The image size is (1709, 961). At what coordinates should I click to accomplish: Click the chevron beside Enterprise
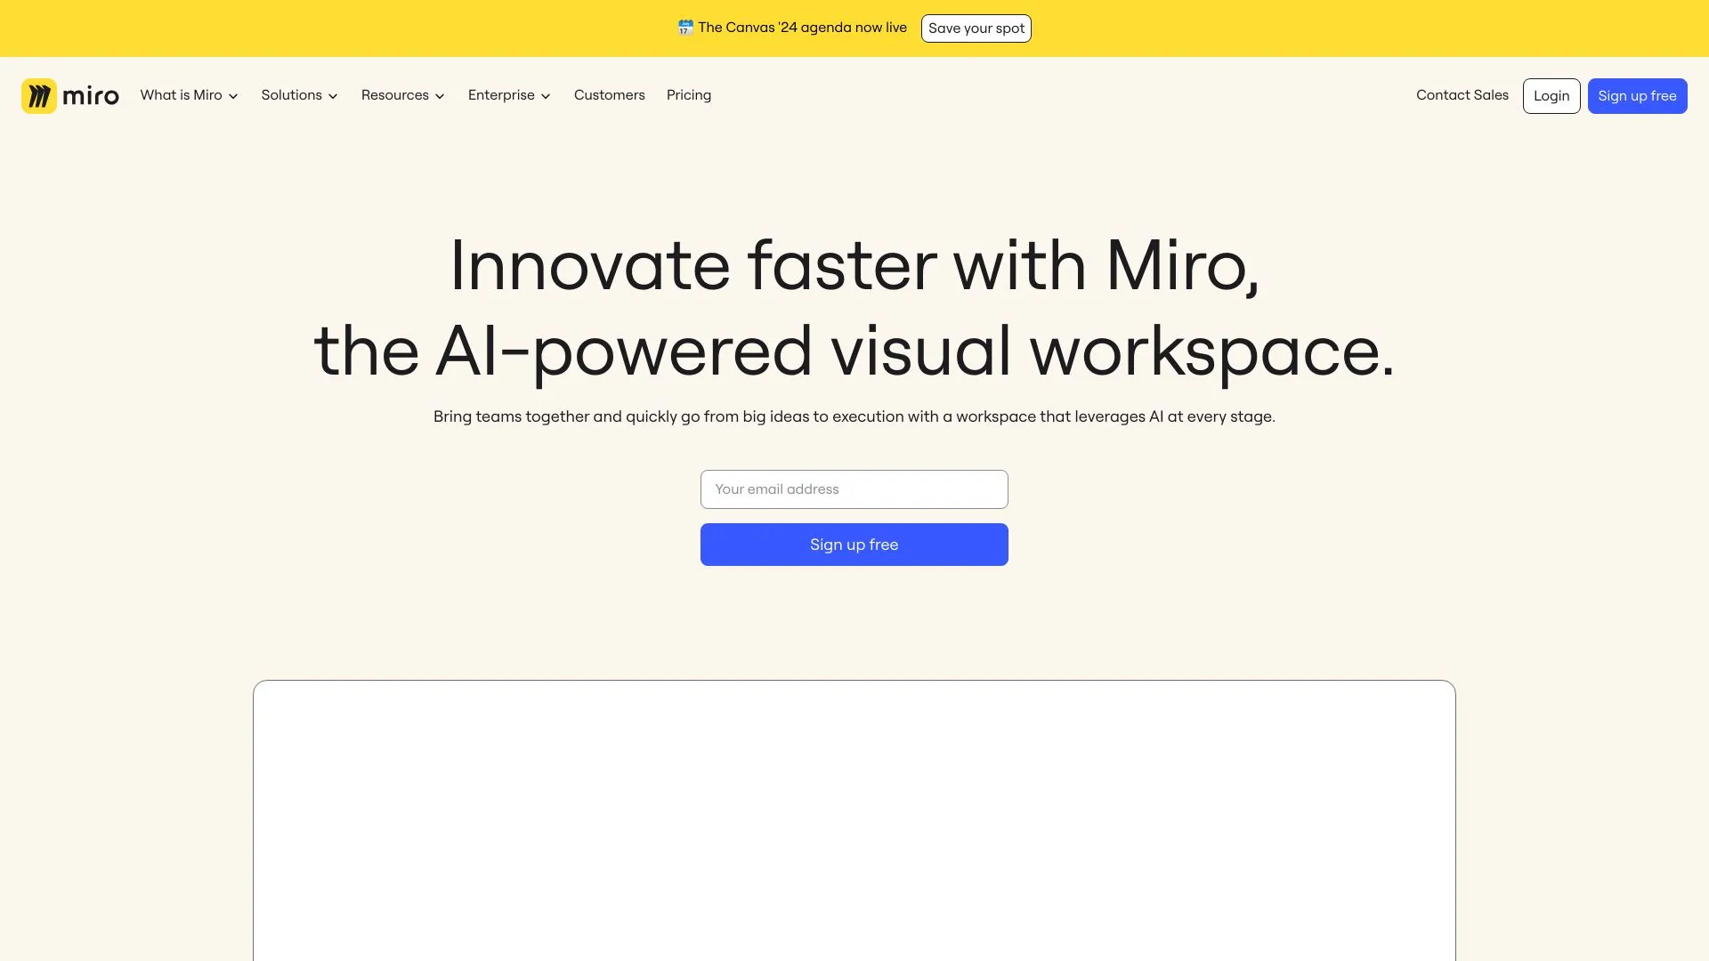546,96
